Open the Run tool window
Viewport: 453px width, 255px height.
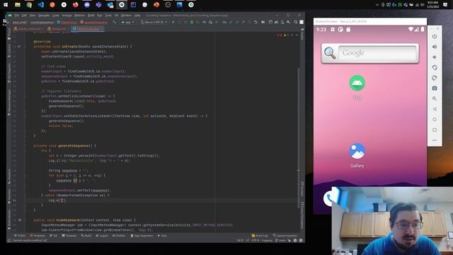click(162, 236)
